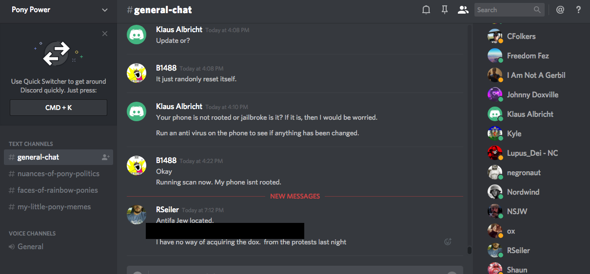Open recent mentions (@) panel

coord(560,10)
